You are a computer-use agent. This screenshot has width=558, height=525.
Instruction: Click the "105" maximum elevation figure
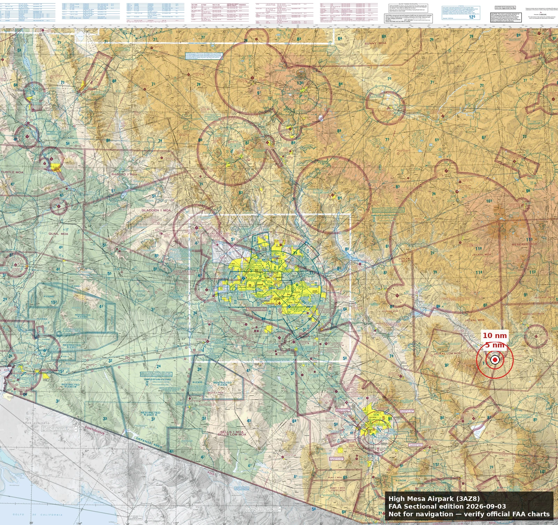point(489,201)
